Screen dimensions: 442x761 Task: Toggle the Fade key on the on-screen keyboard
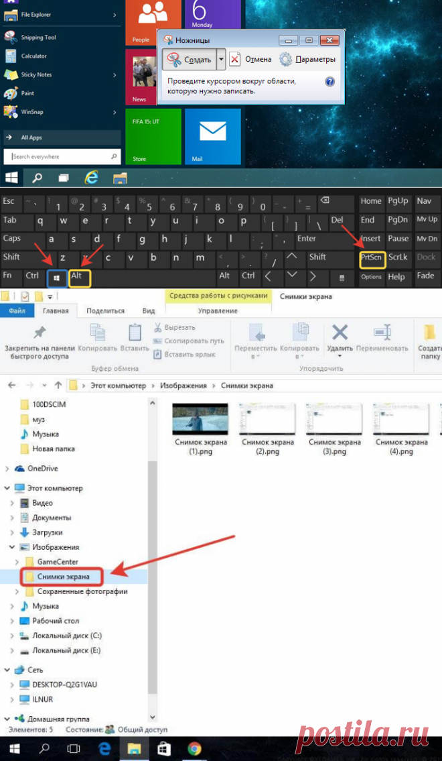click(x=425, y=276)
